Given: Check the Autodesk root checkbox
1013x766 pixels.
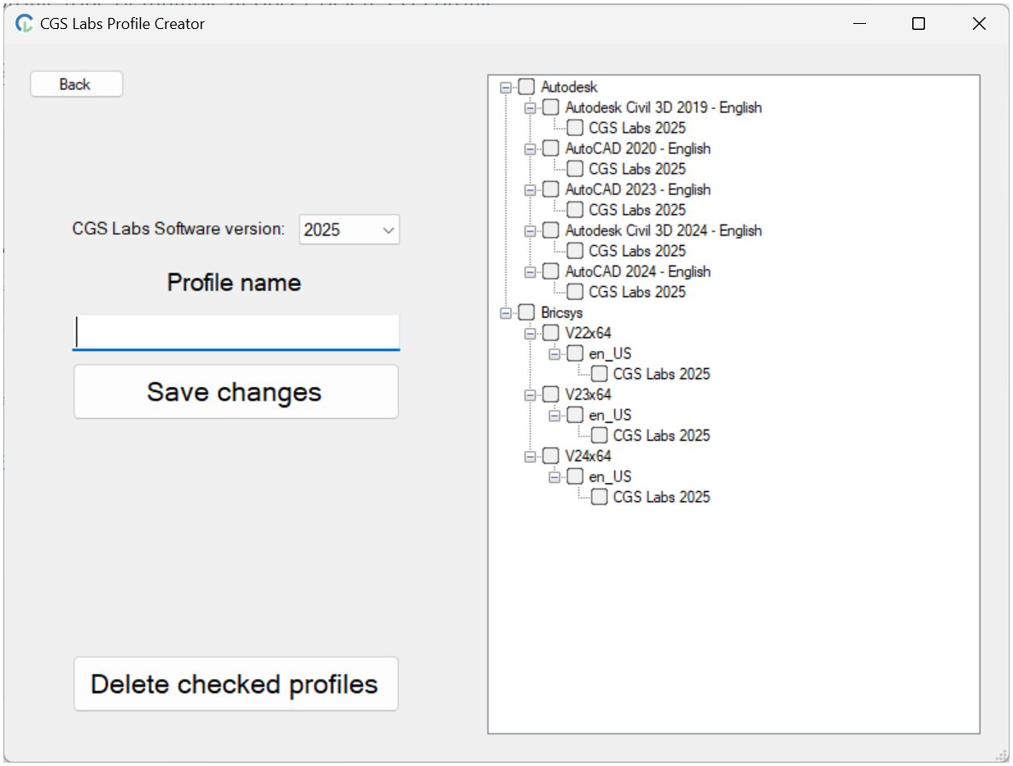Looking at the screenshot, I should click(527, 87).
